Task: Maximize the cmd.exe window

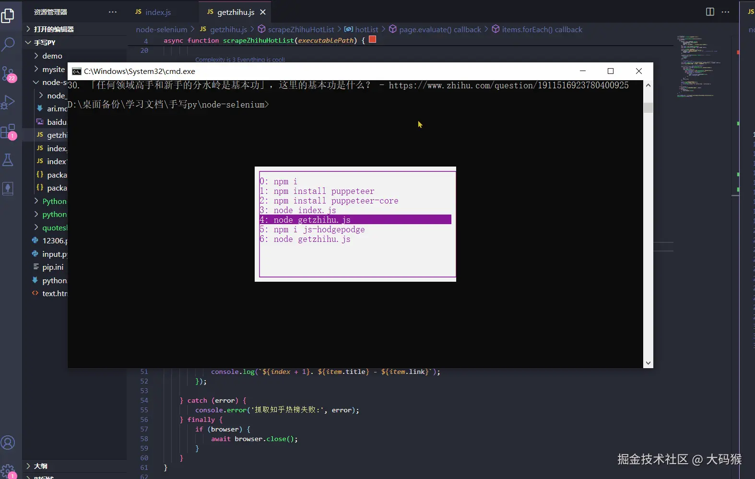Action: 611,71
